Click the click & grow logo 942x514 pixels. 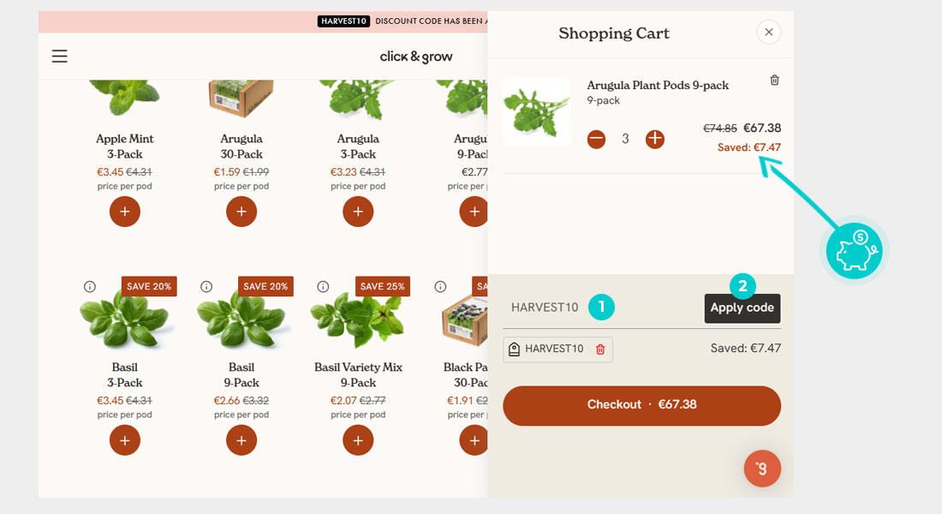(415, 57)
